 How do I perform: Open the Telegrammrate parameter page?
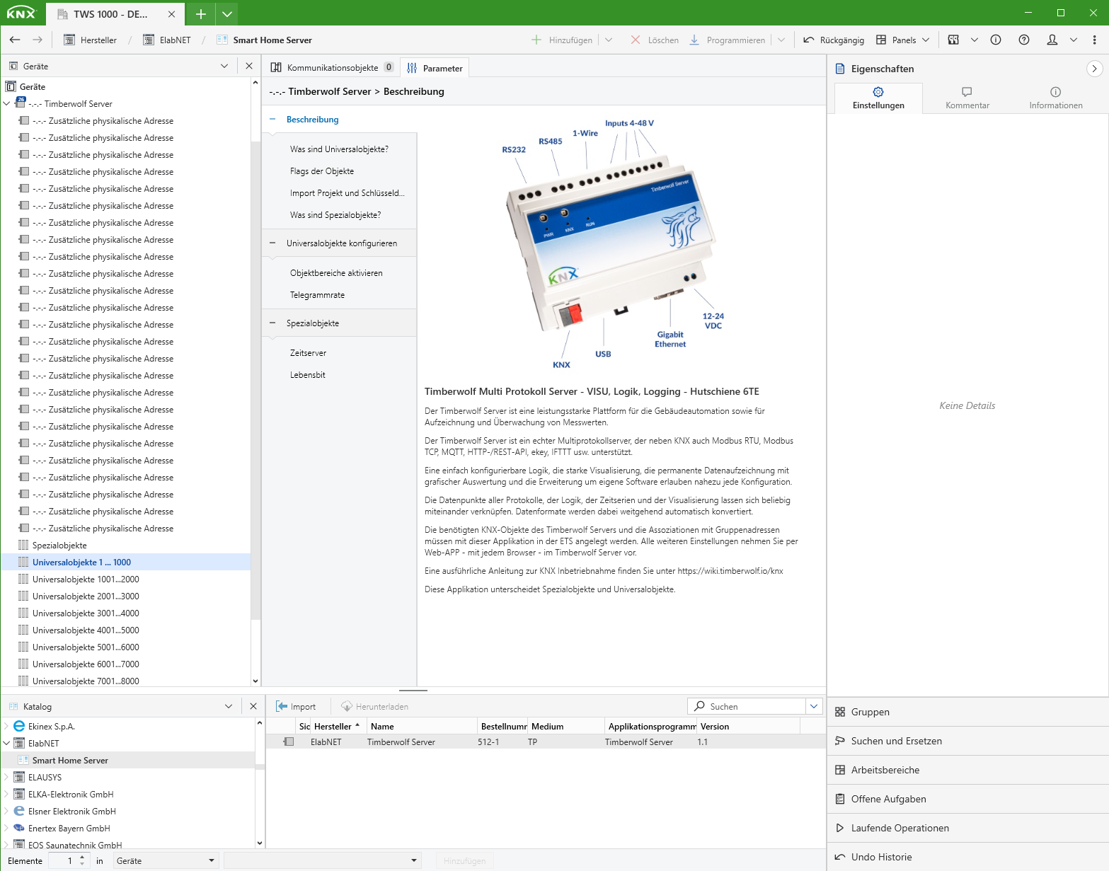pyautogui.click(x=317, y=295)
